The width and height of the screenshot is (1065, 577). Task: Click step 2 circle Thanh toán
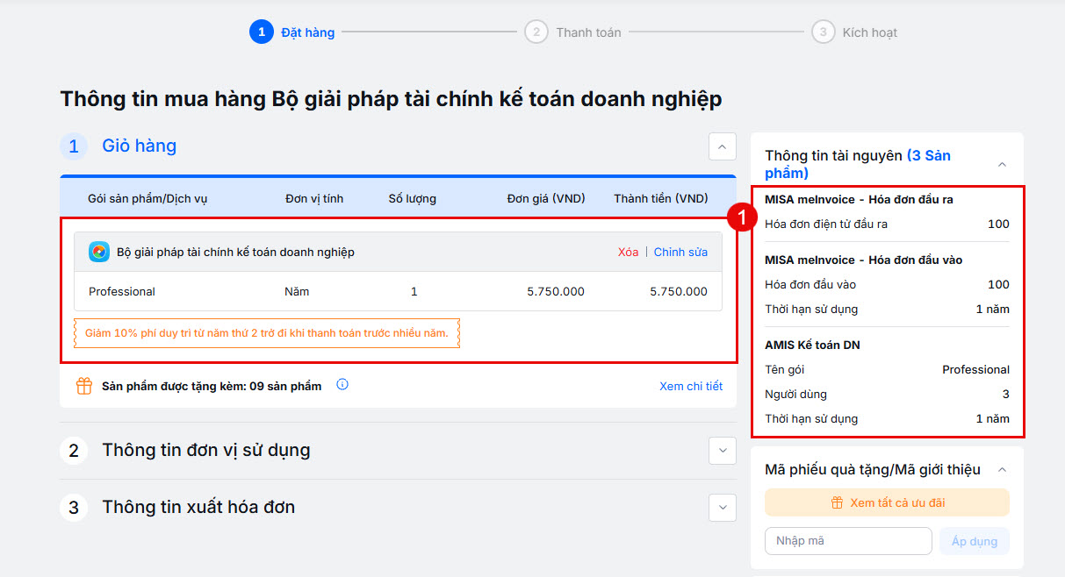click(536, 32)
